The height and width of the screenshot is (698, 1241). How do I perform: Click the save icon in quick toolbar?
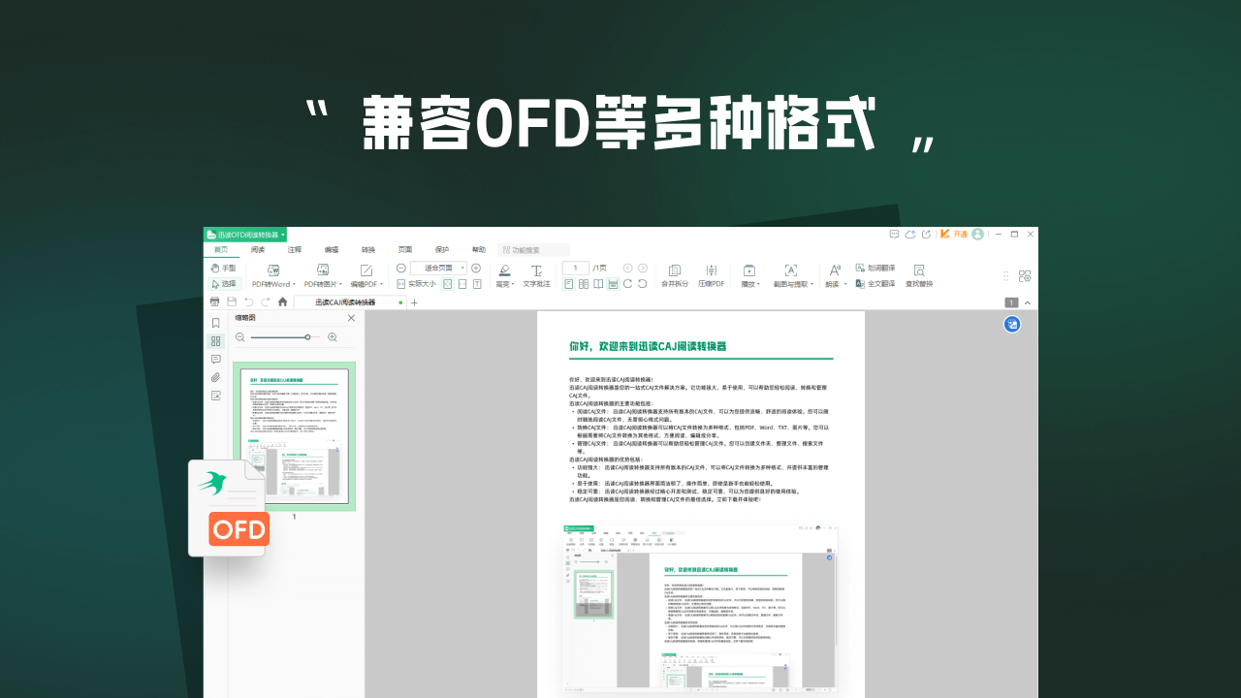232,301
